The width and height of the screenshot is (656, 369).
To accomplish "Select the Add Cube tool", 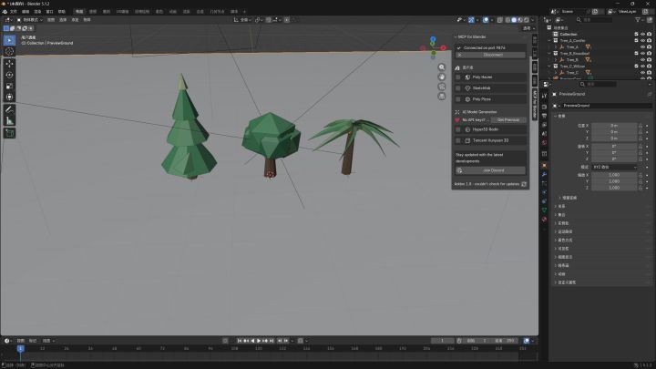I will [9, 133].
